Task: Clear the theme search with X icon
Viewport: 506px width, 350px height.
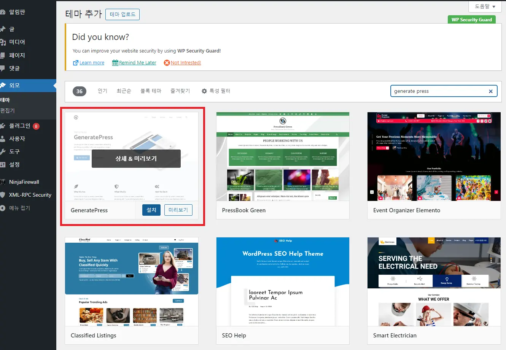Action: (491, 91)
